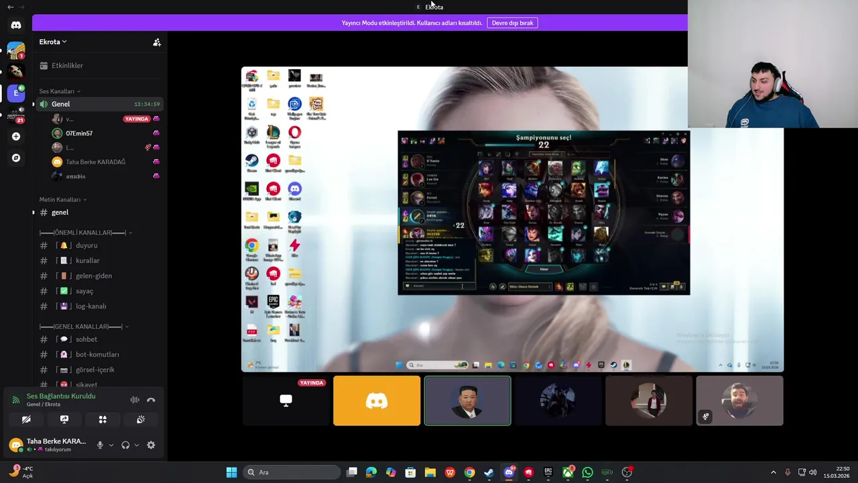
Task: Mute the microphone
Action: coord(100,445)
